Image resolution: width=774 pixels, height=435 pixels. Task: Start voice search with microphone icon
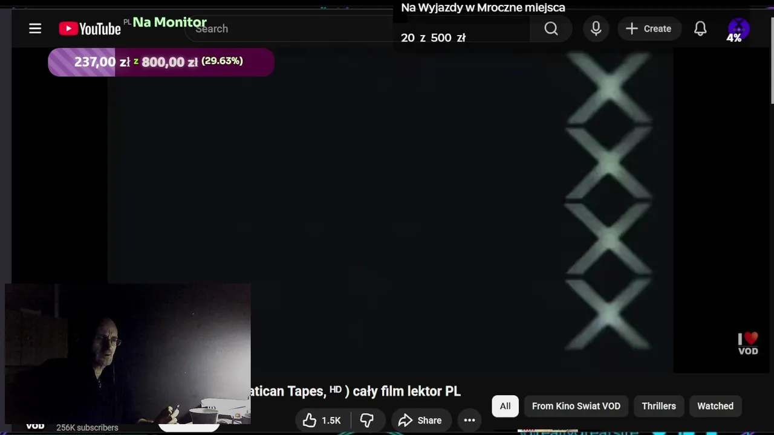(x=596, y=28)
